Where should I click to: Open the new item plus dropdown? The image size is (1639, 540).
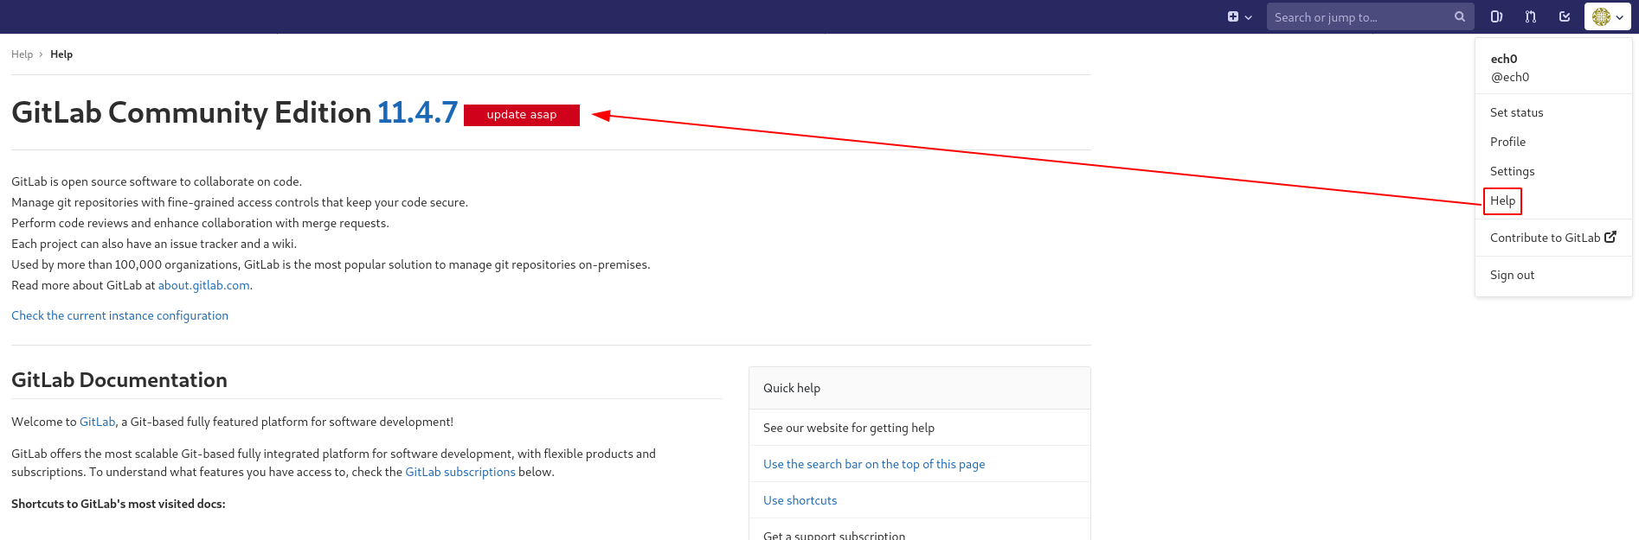(x=1239, y=16)
